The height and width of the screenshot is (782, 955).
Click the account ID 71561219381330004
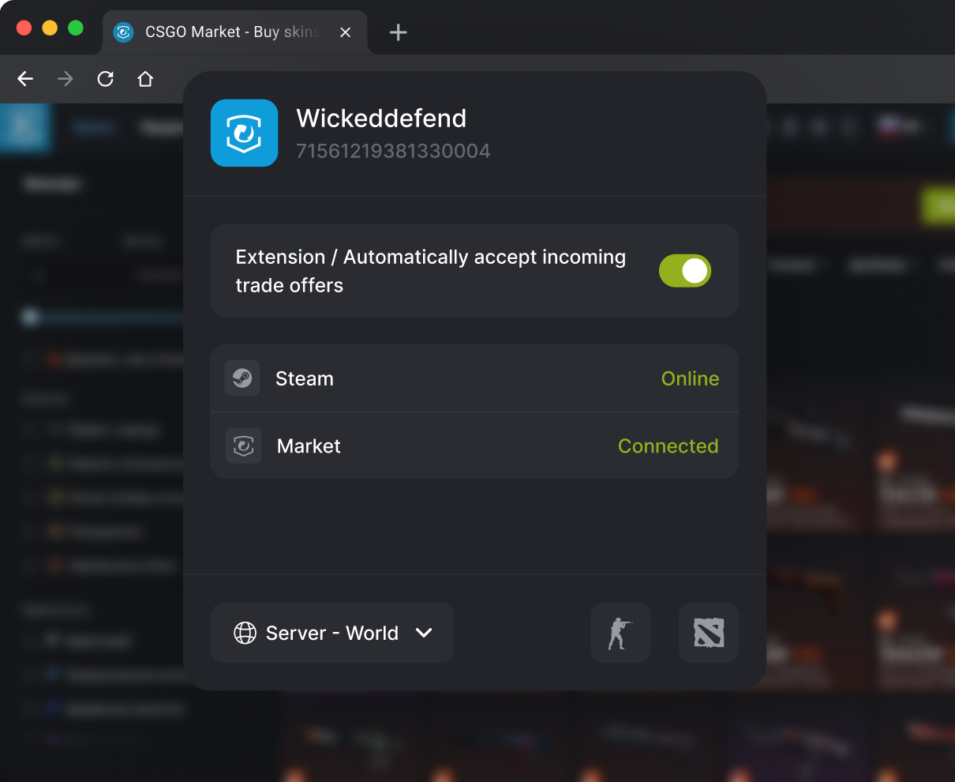pos(393,150)
